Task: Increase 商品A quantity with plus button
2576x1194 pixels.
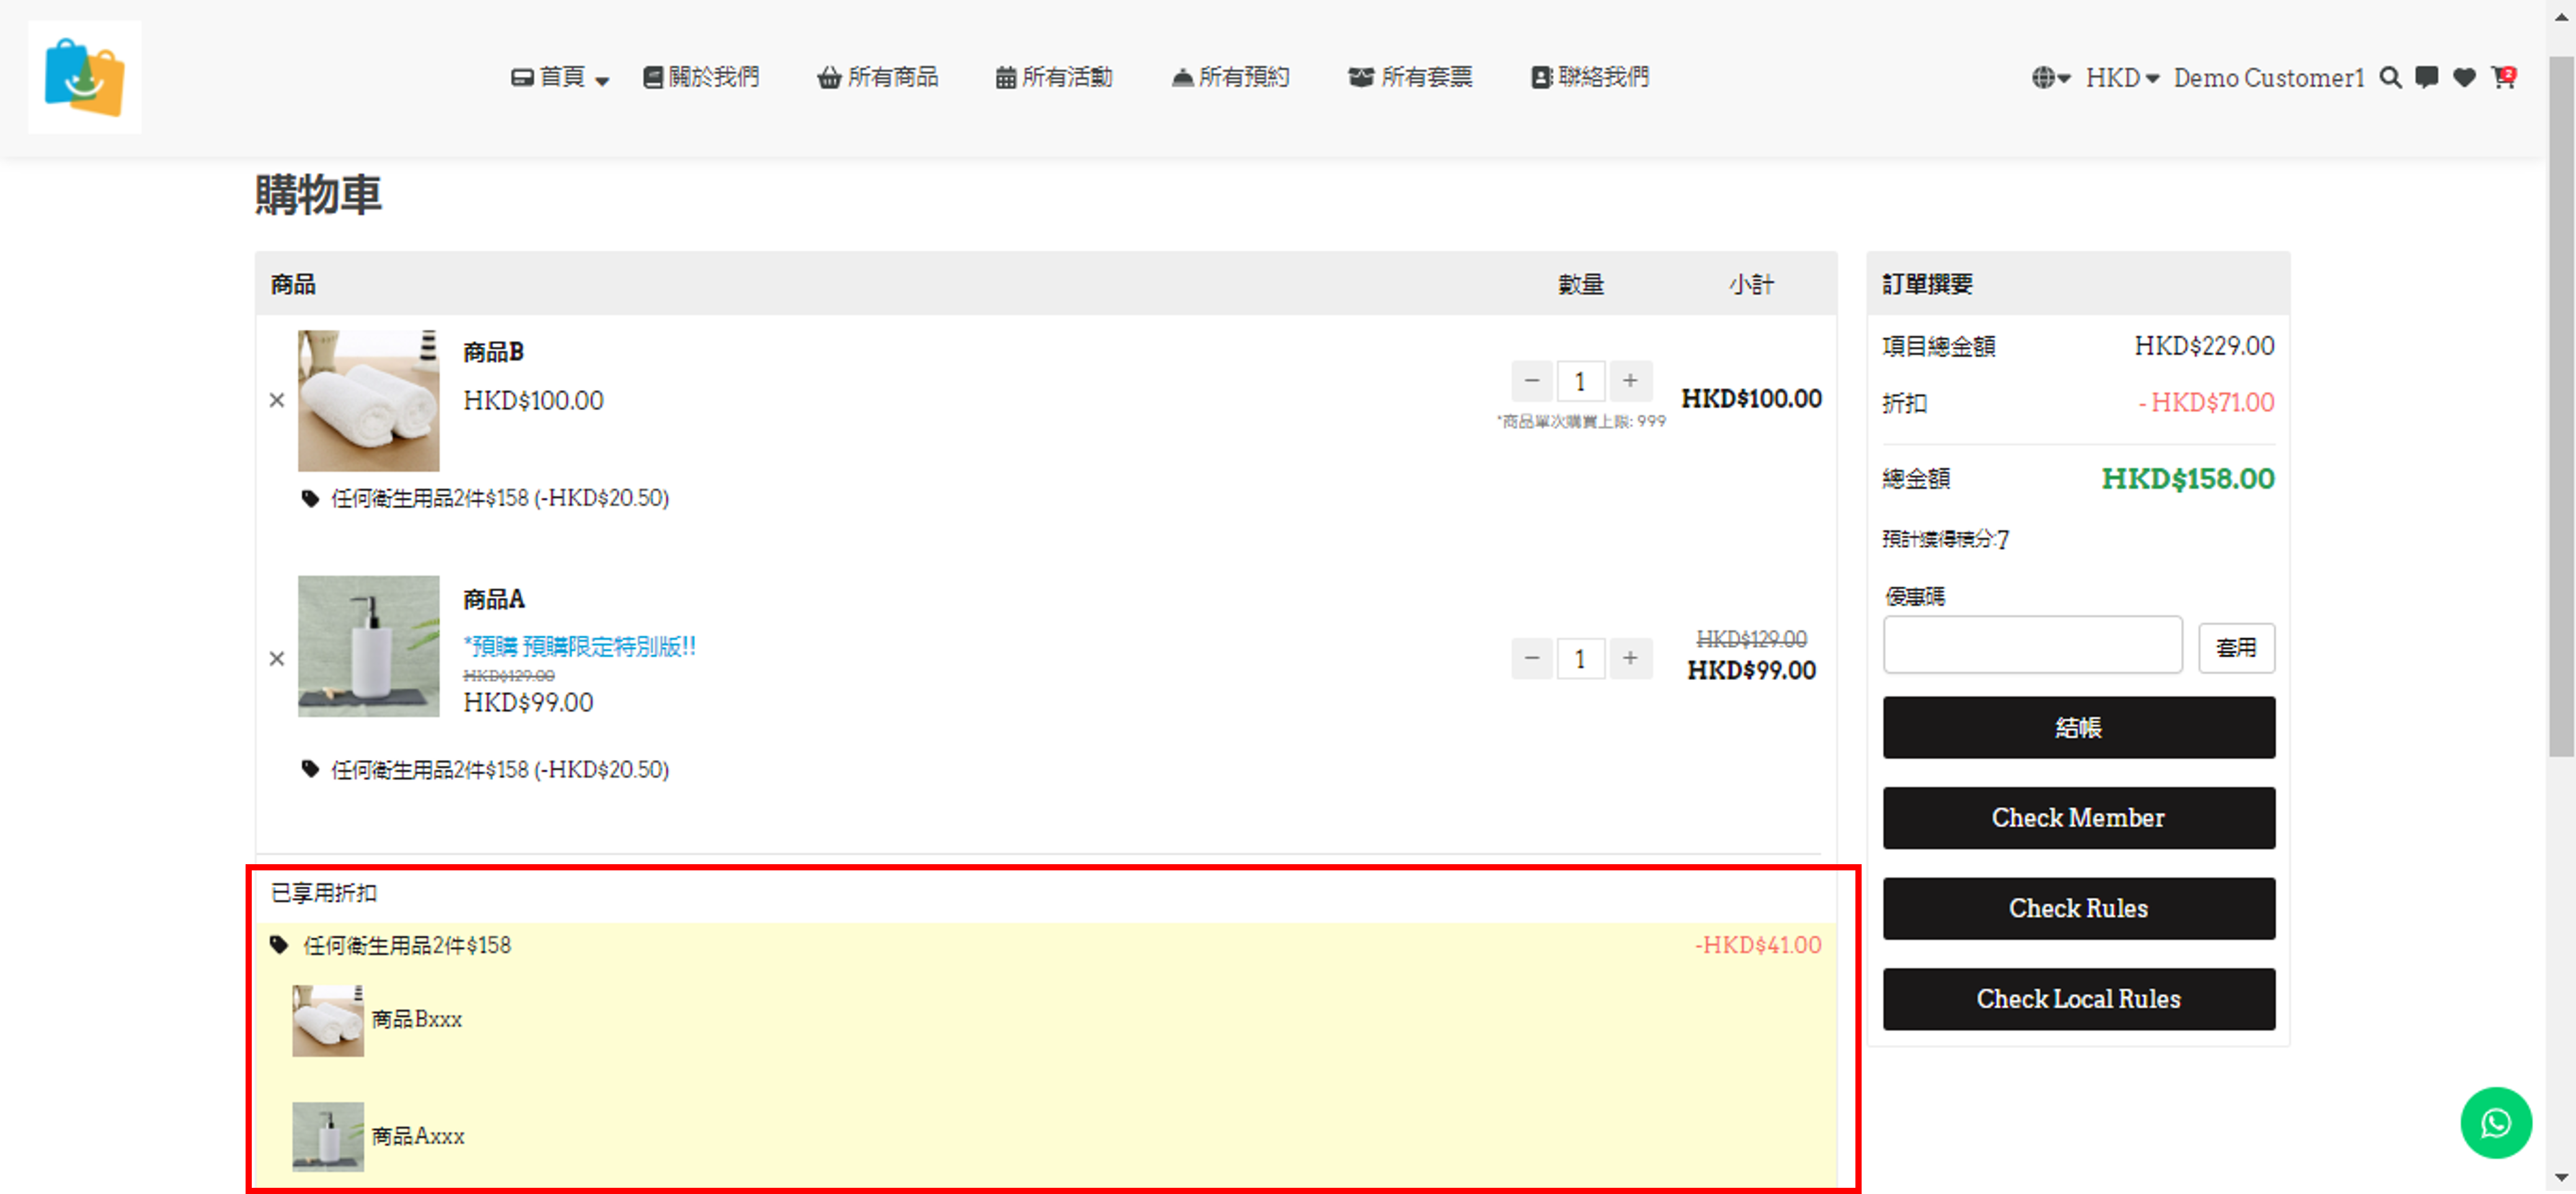Action: 1630,658
